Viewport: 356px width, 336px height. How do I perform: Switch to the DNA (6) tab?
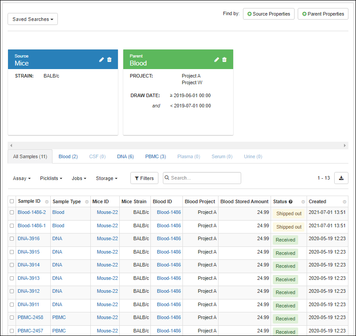[125, 156]
